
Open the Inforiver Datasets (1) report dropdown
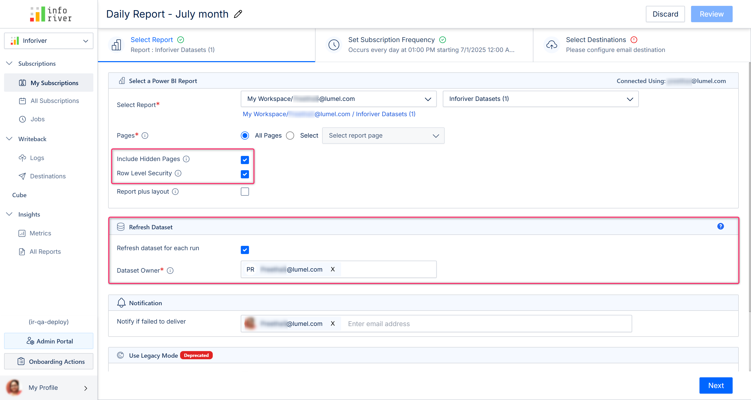pos(540,99)
